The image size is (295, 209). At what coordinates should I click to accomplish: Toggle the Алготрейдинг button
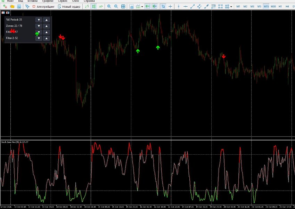tap(43, 7)
